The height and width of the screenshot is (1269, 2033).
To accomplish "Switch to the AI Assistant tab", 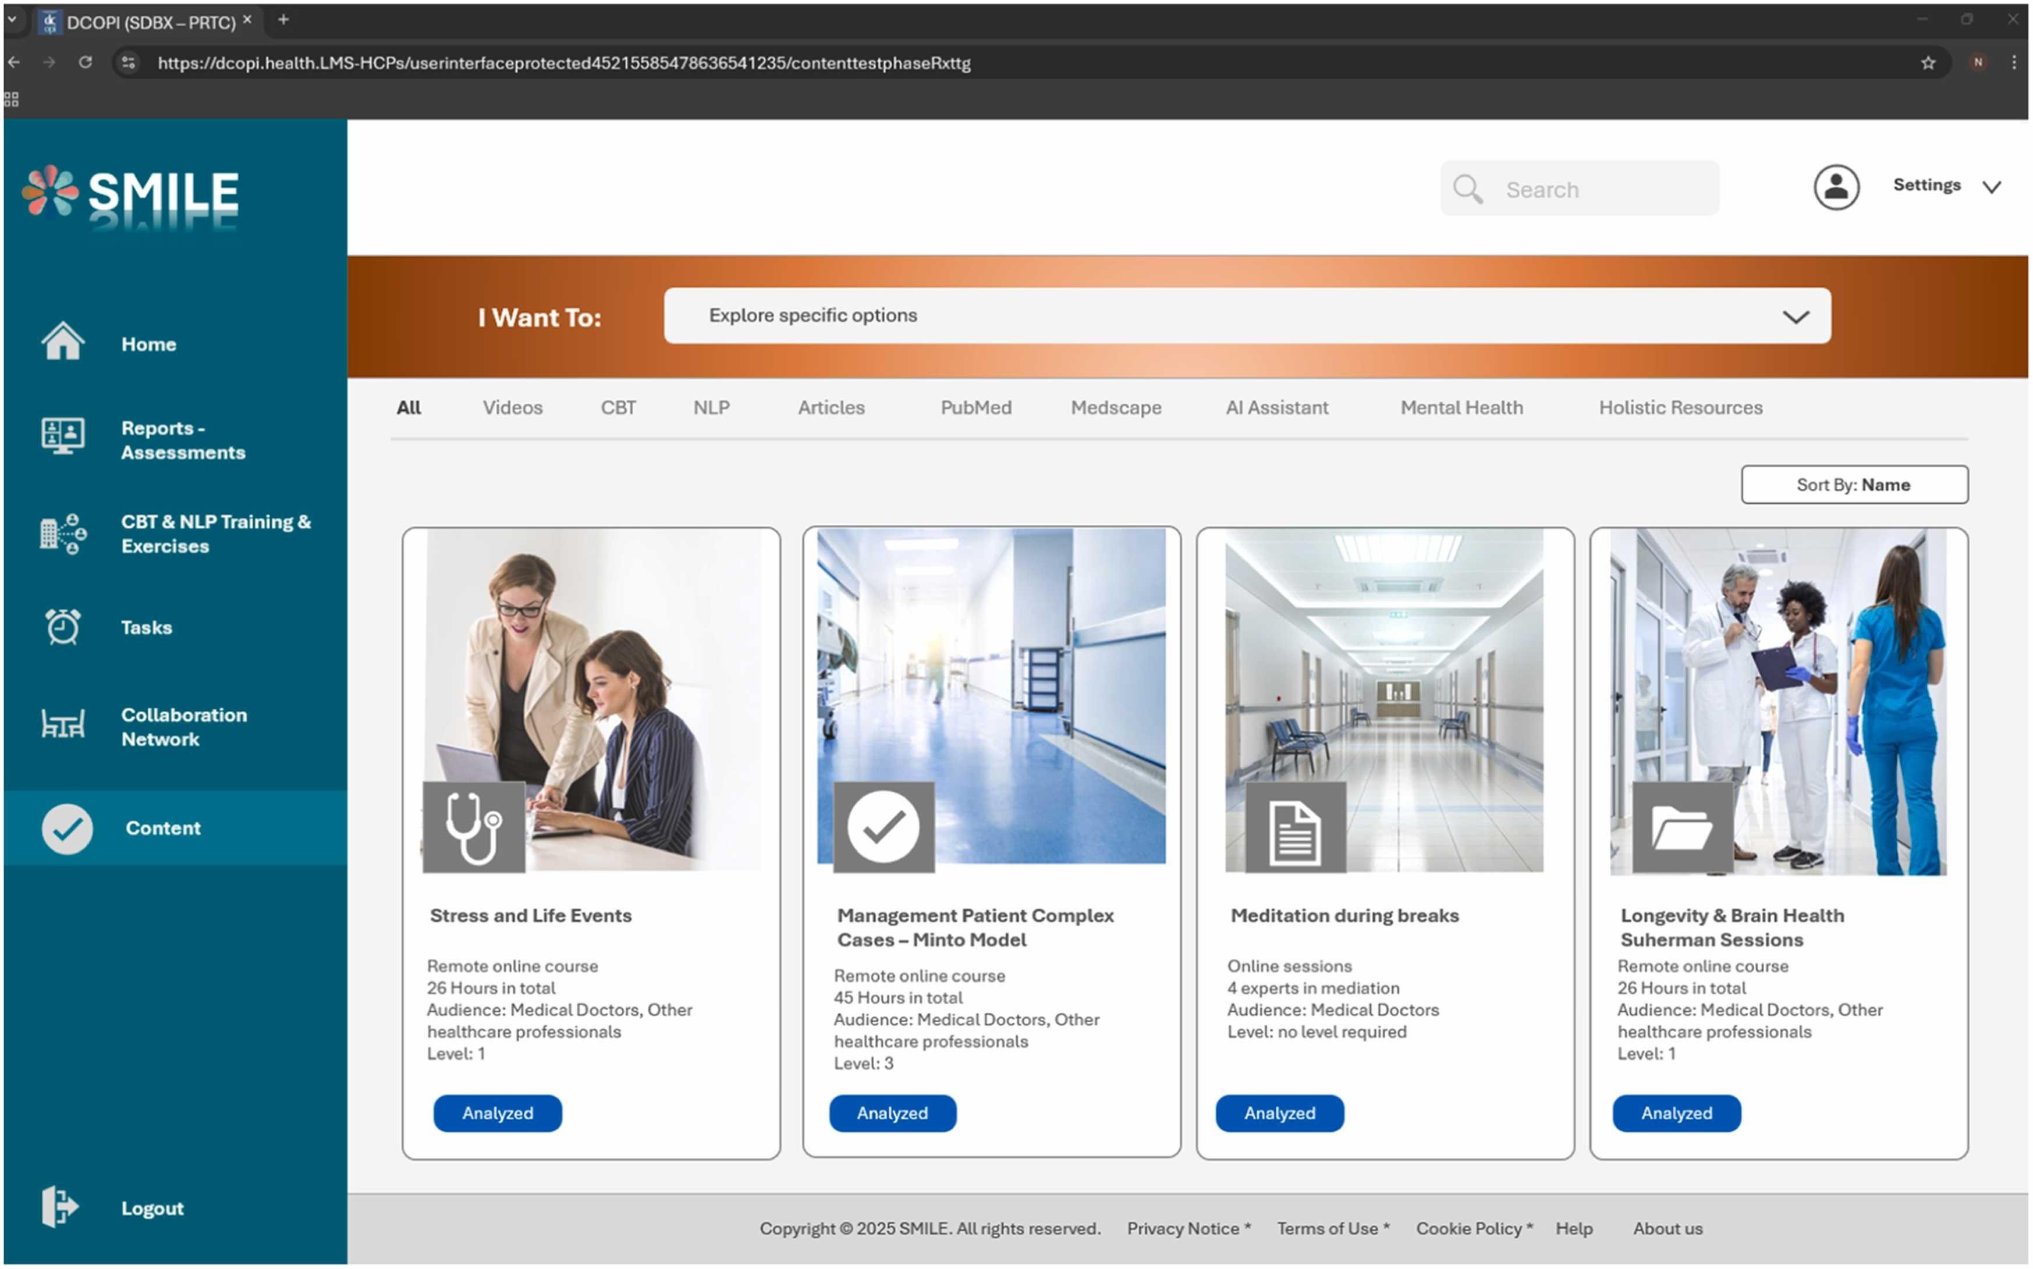I will [x=1278, y=407].
